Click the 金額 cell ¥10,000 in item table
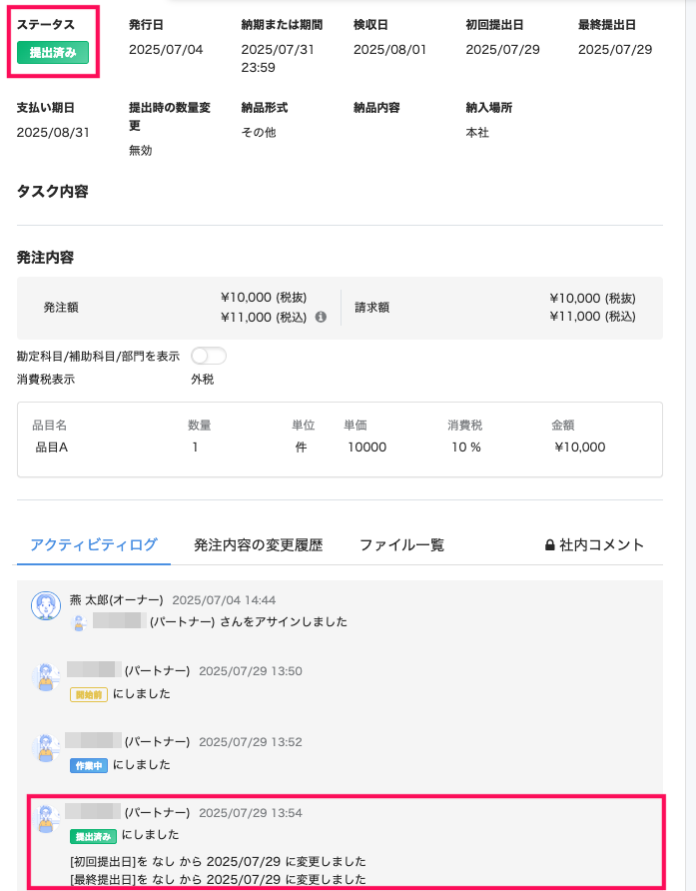The height and width of the screenshot is (891, 696). pyautogui.click(x=580, y=447)
